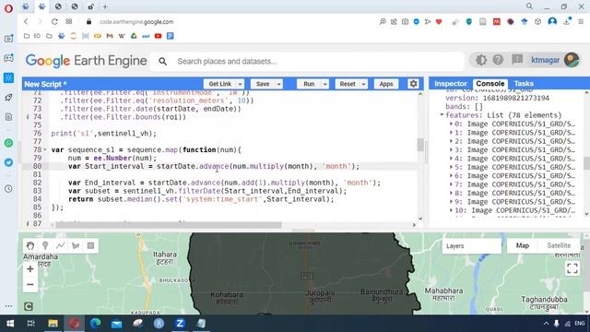590x332 pixels.
Task: Select the draw polygon shape tool
Action: (x=76, y=246)
